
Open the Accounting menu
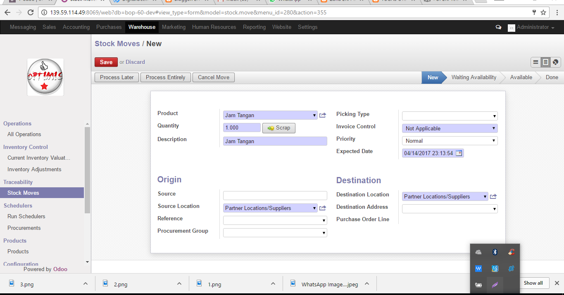coord(76,27)
